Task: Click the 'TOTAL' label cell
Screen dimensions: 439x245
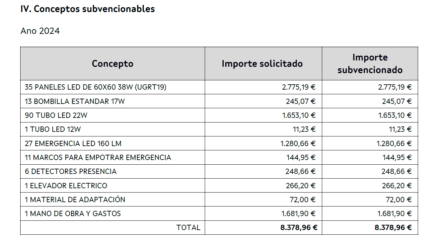Action: click(x=188, y=227)
